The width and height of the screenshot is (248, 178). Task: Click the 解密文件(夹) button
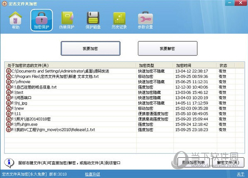(228, 163)
